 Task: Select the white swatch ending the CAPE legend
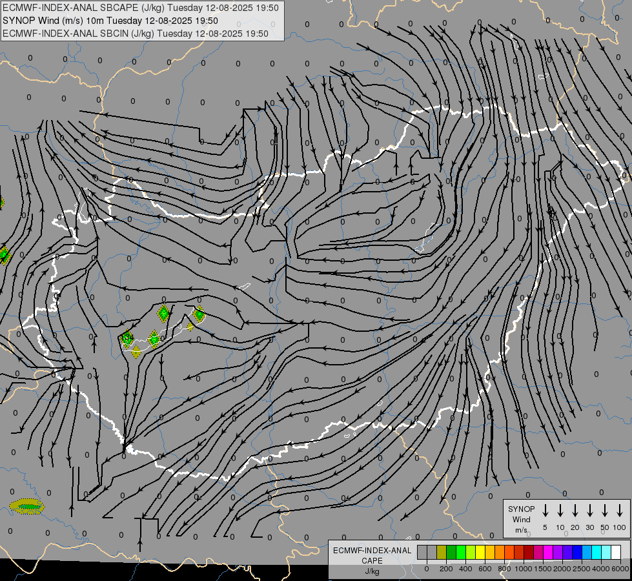tap(617, 553)
